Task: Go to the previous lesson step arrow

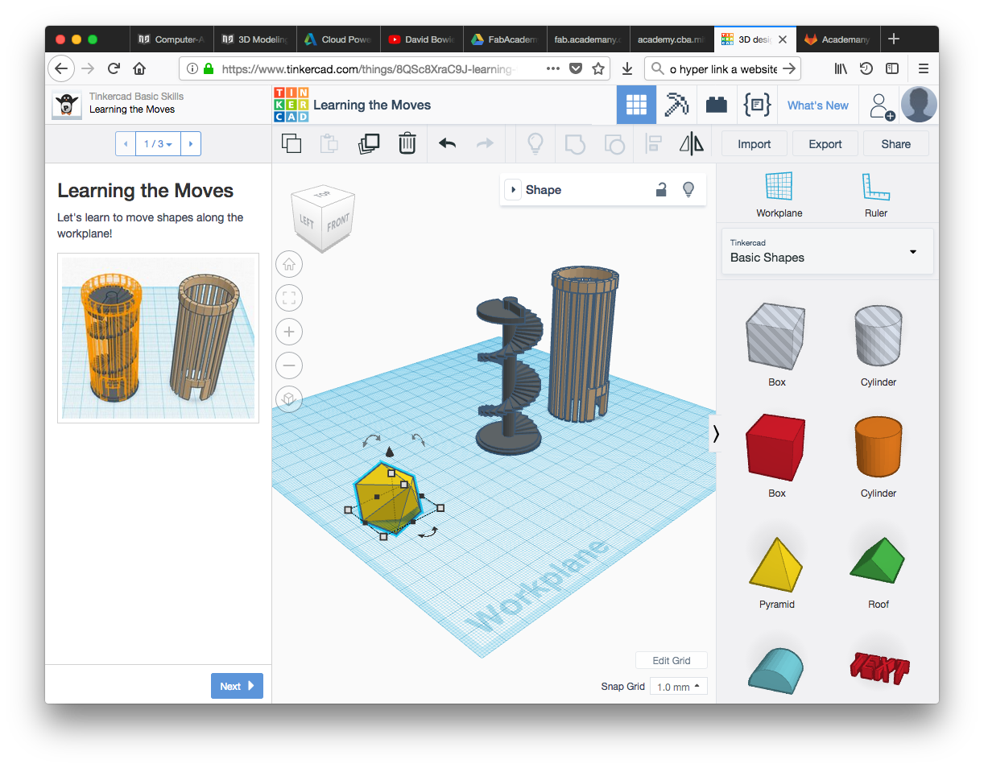Action: [126, 144]
